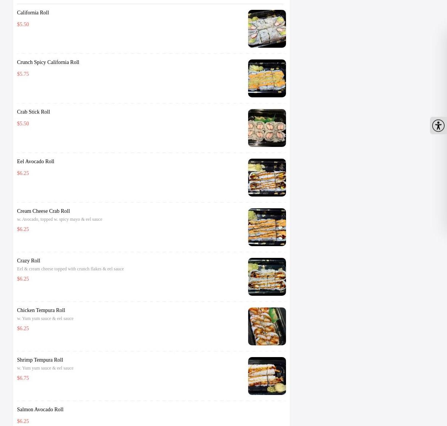Viewport: 447px width, 426px height.
Task: Select the Shrimp Tempura Roll name
Action: (40, 360)
